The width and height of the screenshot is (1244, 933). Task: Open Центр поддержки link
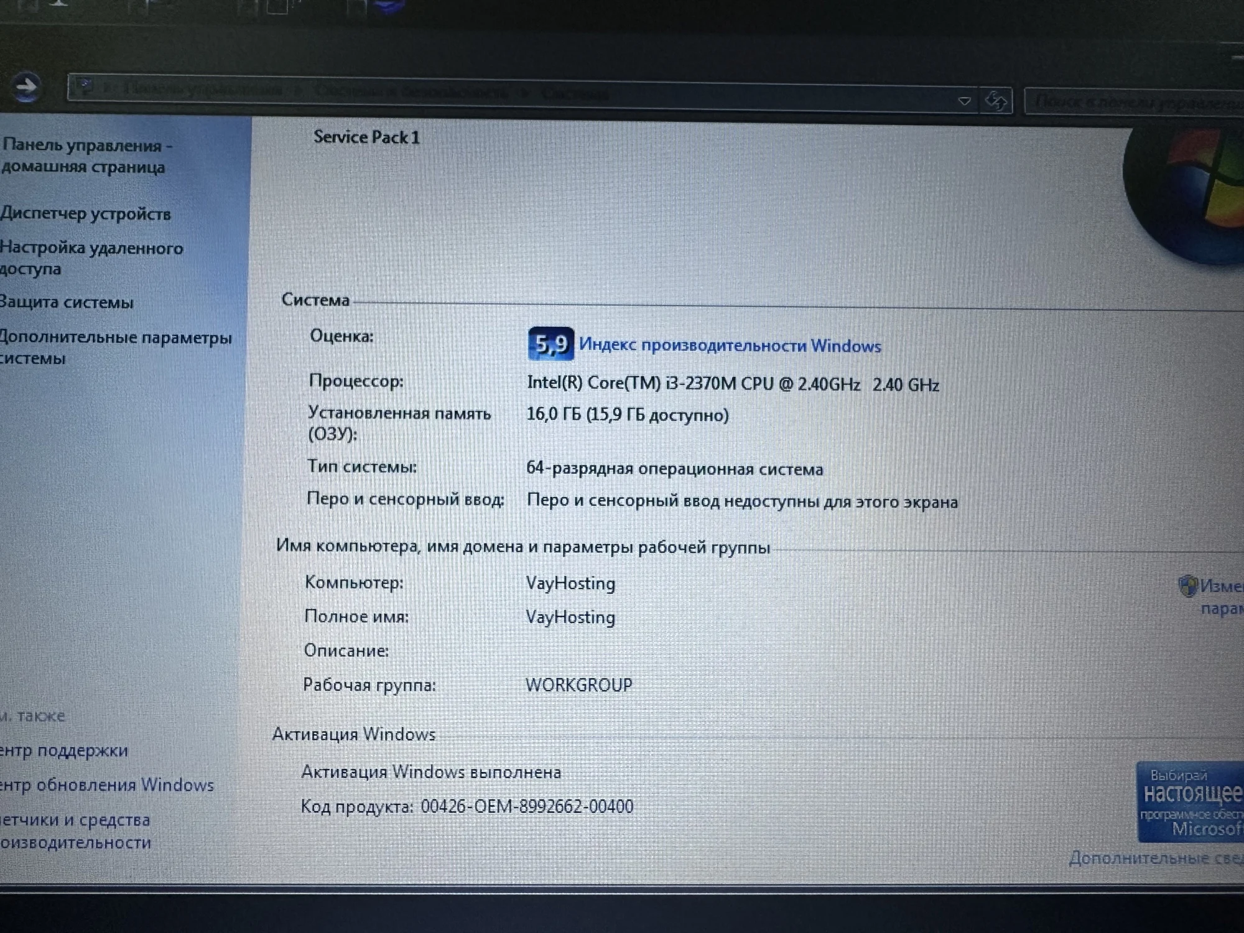pyautogui.click(x=64, y=750)
